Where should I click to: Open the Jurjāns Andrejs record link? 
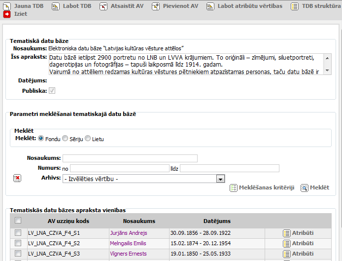coord(128,233)
